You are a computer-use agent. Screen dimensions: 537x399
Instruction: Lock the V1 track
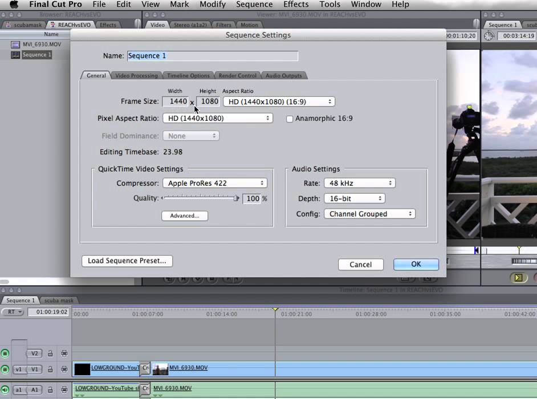click(x=50, y=369)
